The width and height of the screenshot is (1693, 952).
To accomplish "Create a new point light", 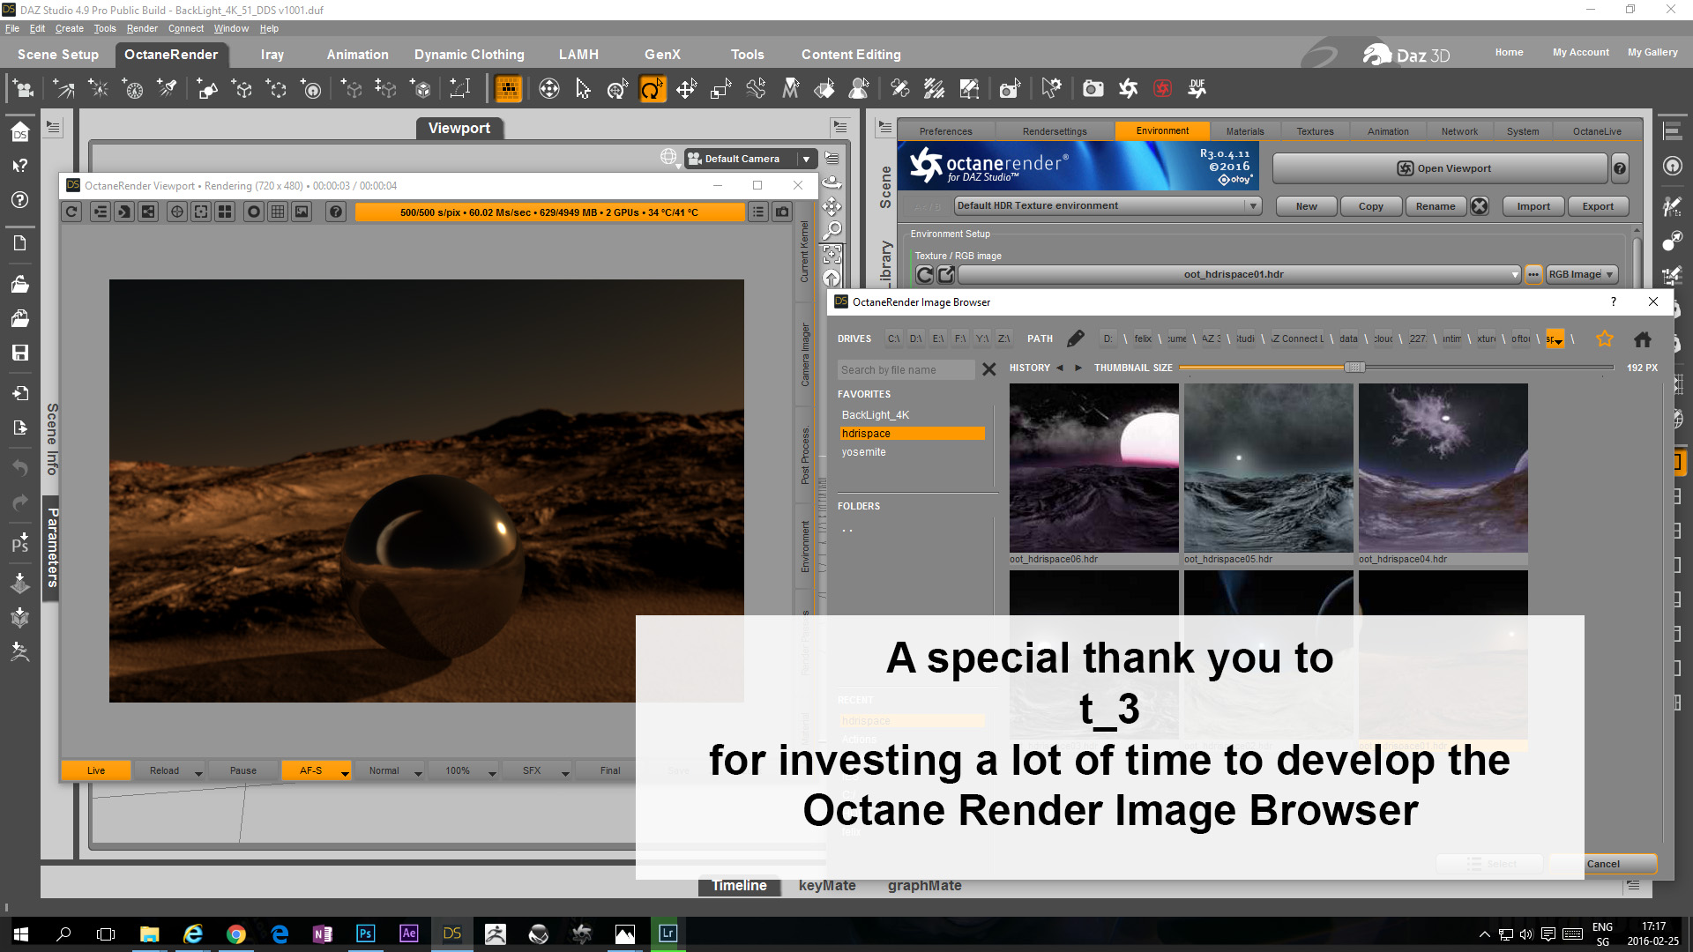I will [x=99, y=88].
